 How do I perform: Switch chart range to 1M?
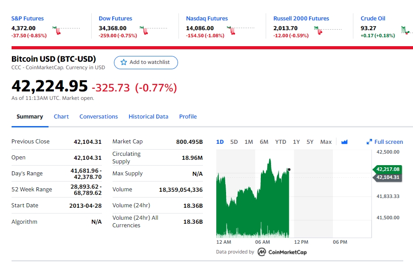[x=249, y=142]
